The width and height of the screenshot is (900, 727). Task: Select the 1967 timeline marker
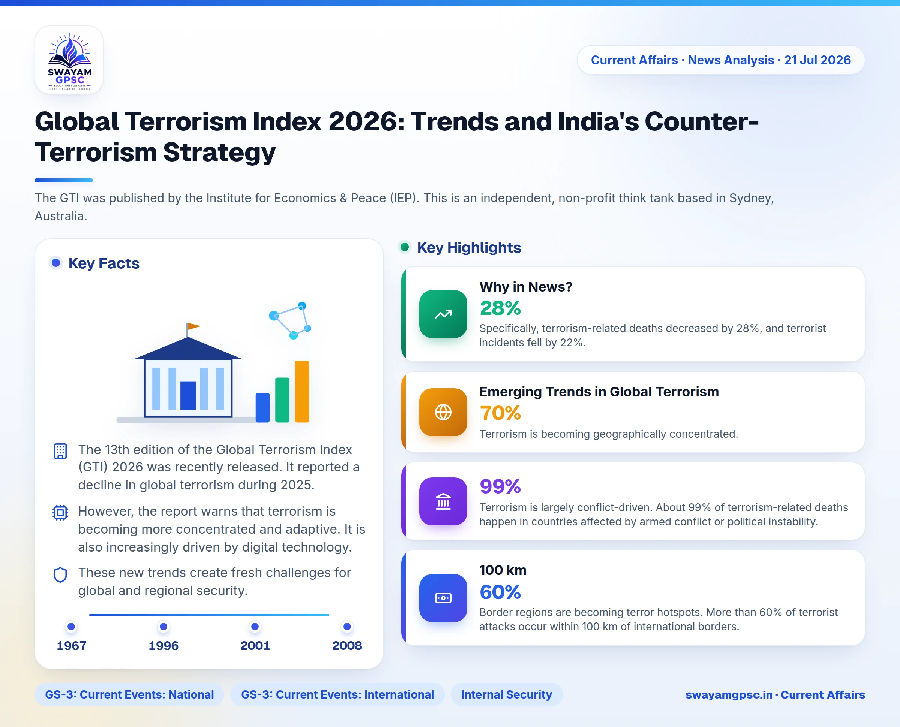pyautogui.click(x=71, y=627)
